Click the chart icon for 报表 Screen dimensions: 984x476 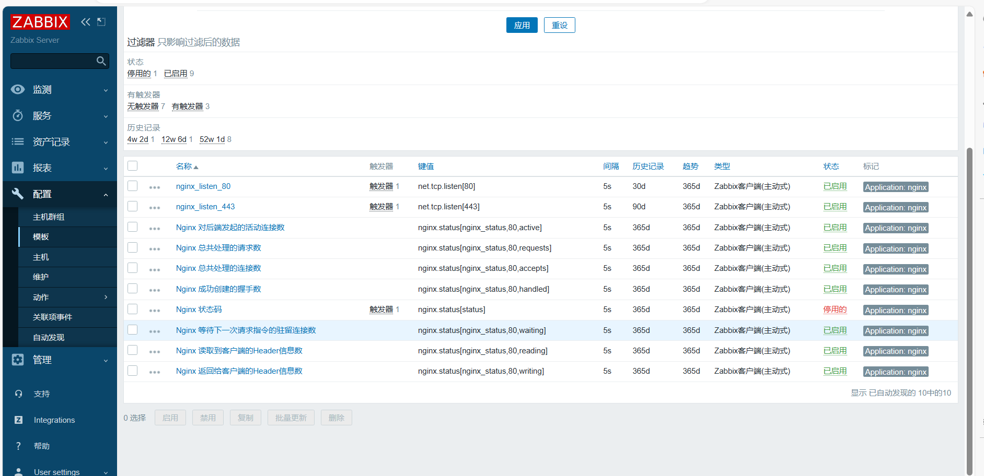18,168
